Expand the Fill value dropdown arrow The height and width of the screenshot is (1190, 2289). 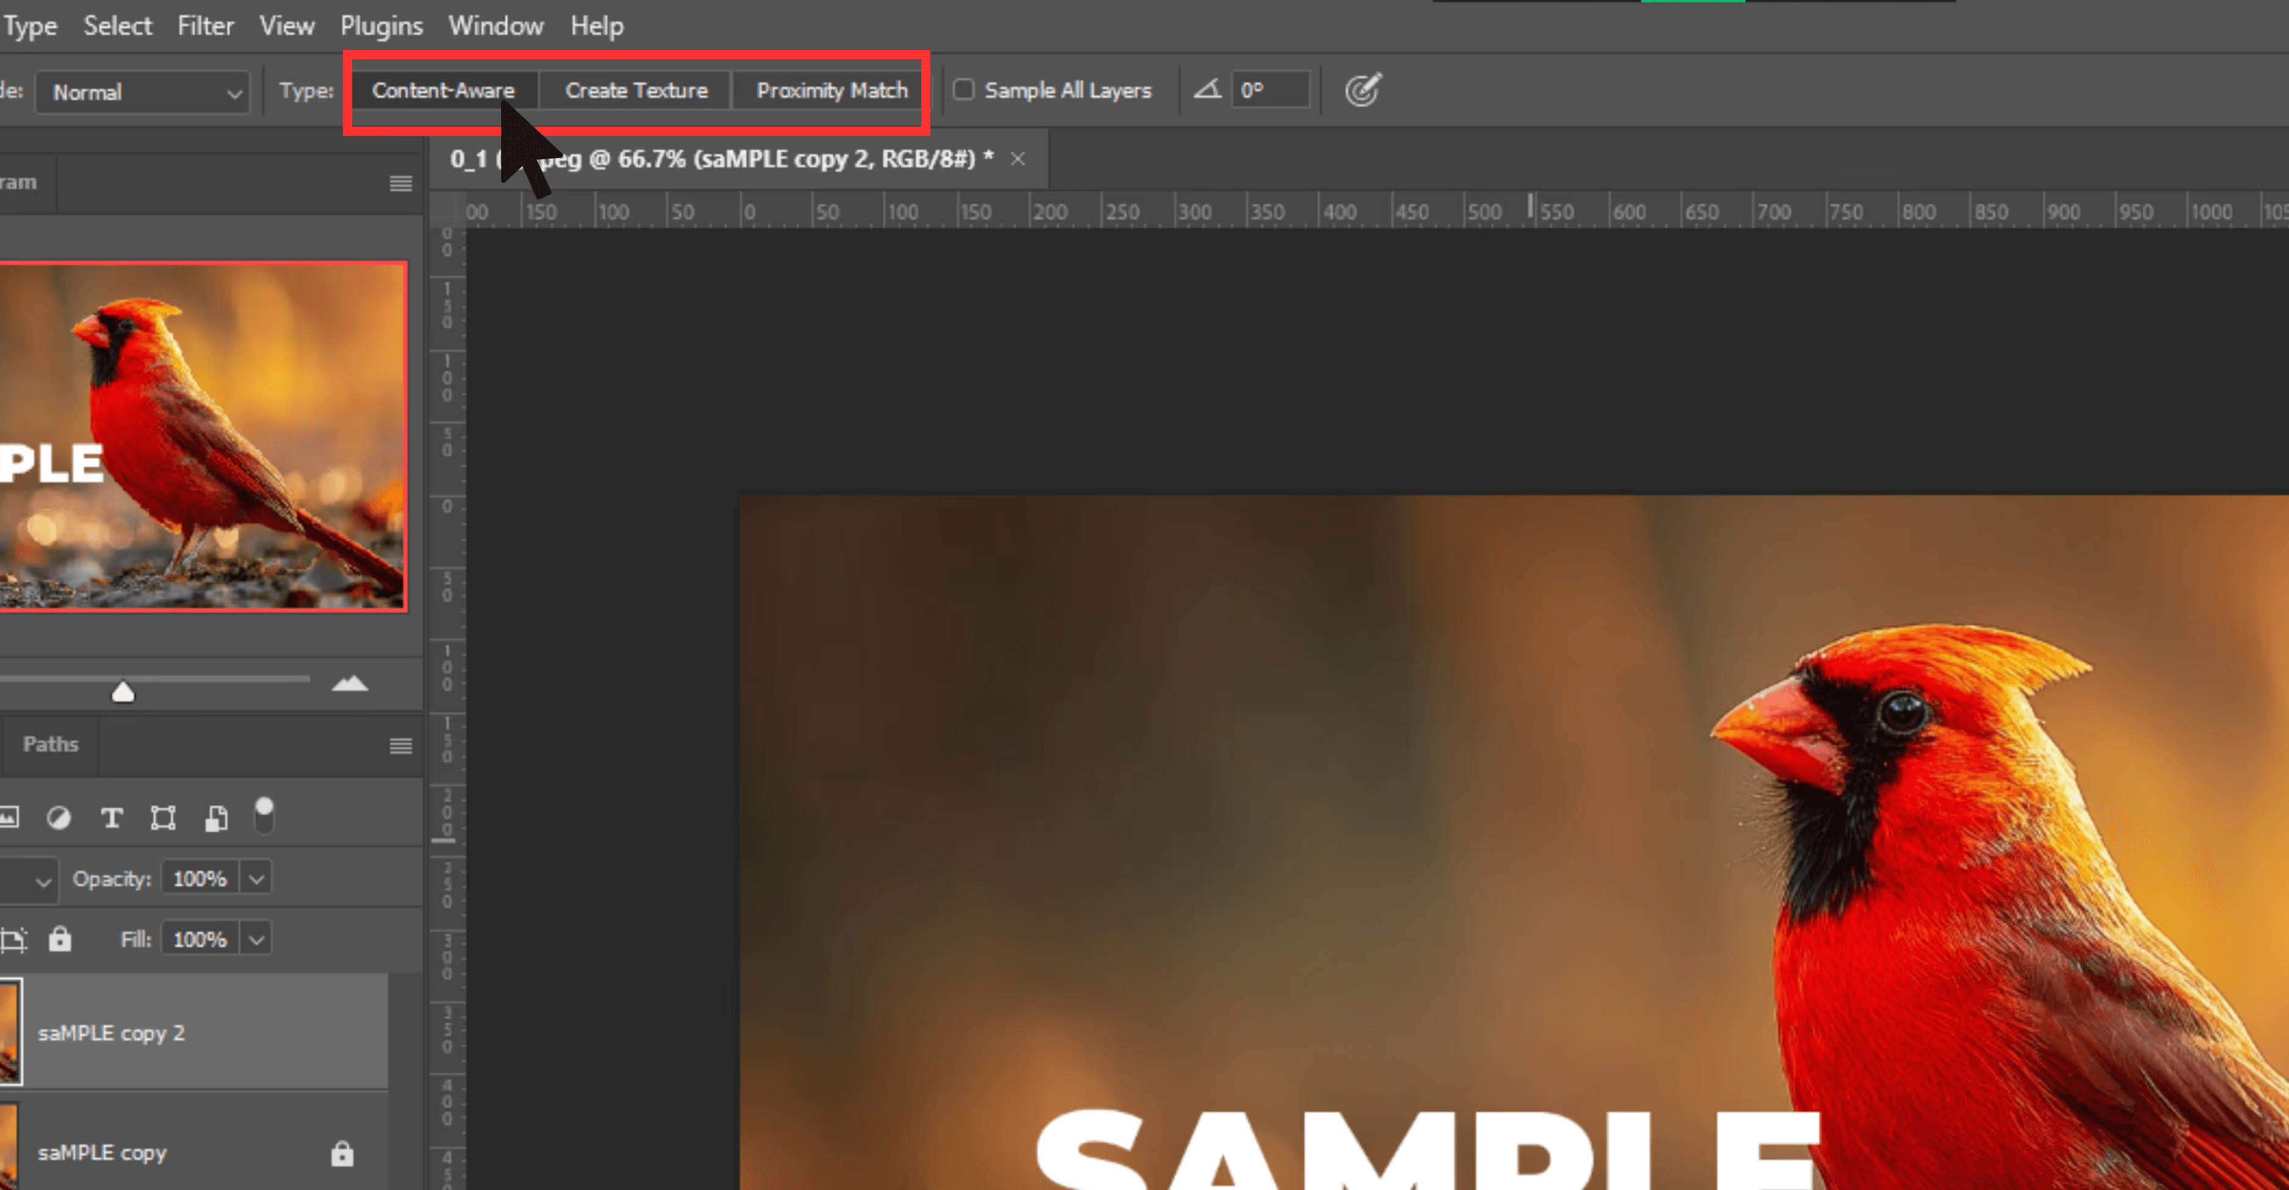coord(256,940)
